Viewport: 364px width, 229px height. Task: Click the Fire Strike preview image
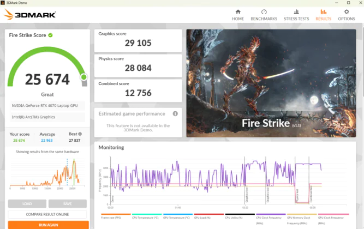pos(271,83)
